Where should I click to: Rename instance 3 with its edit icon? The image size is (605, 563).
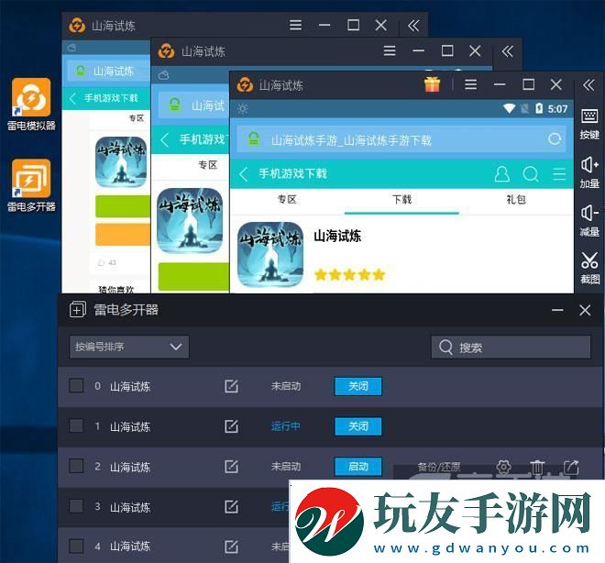point(231,506)
